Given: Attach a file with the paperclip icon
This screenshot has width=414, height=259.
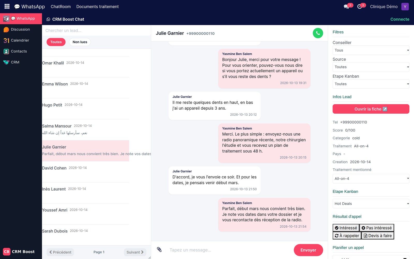Looking at the screenshot, I should (159, 250).
